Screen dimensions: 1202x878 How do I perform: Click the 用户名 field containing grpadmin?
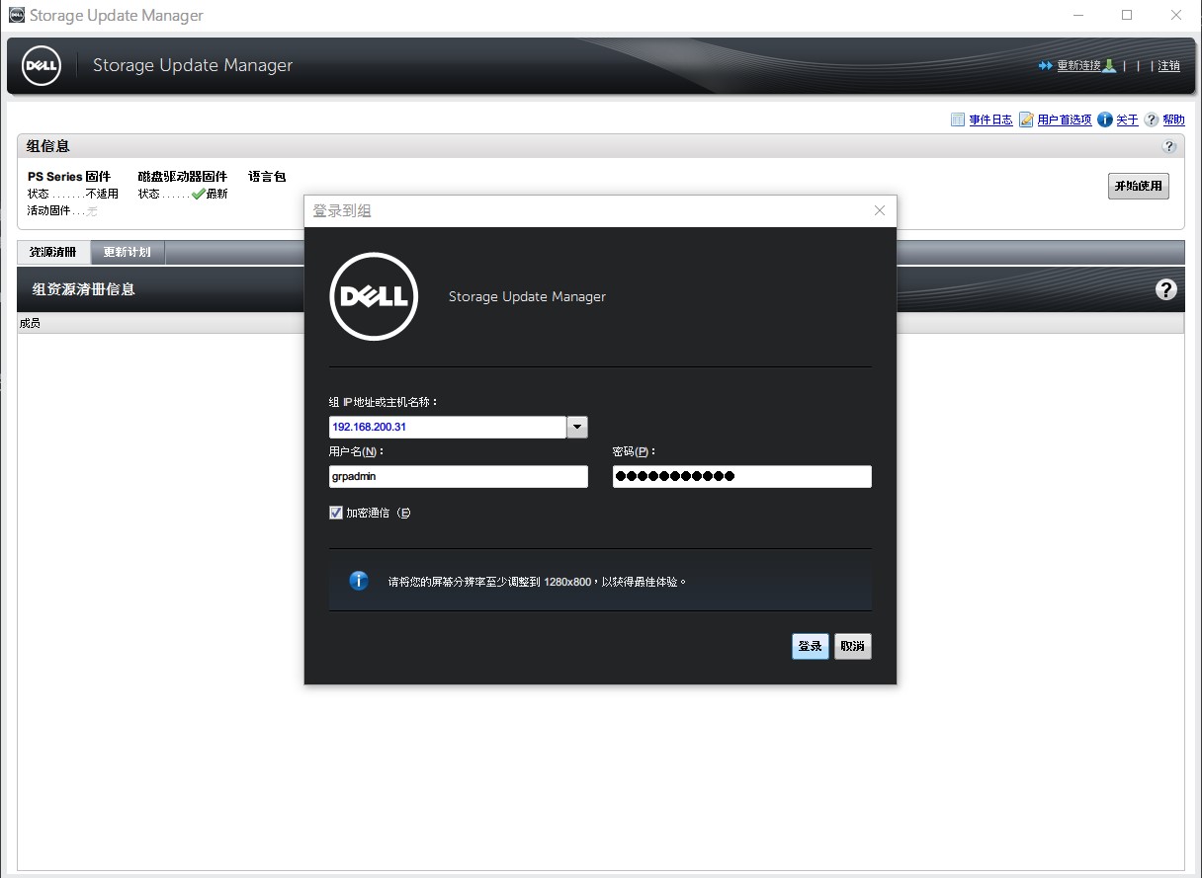(459, 476)
